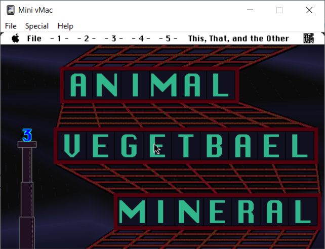Select the B tile in the middle row
The height and width of the screenshot is (249, 325).
pyautogui.click(x=215, y=146)
